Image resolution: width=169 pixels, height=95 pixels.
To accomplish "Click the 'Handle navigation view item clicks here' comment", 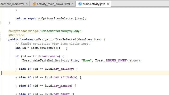I will (53, 44).
